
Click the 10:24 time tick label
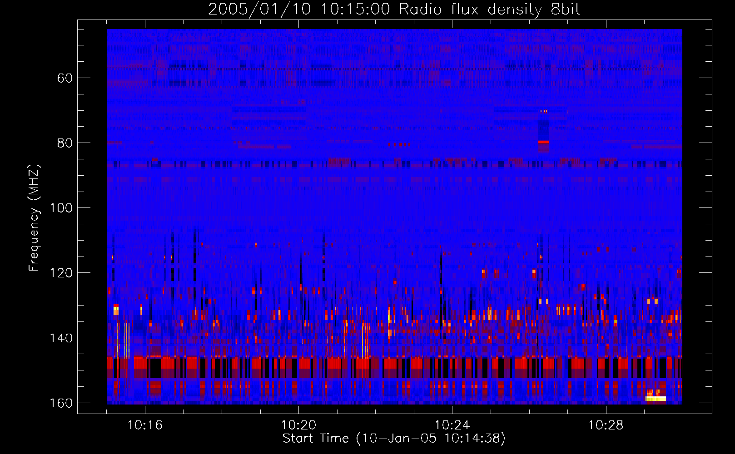point(452,425)
